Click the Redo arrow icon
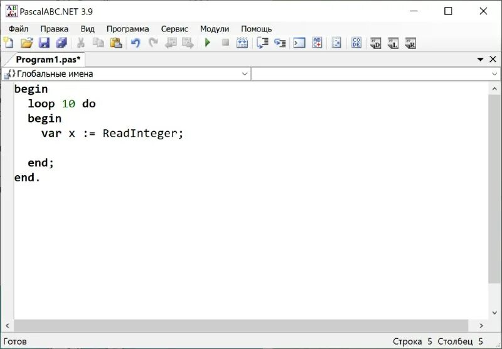The height and width of the screenshot is (349, 502). tap(153, 43)
